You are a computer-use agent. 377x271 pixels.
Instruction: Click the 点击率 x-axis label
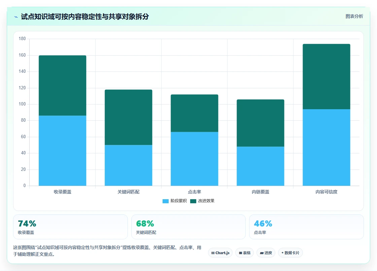195,192
